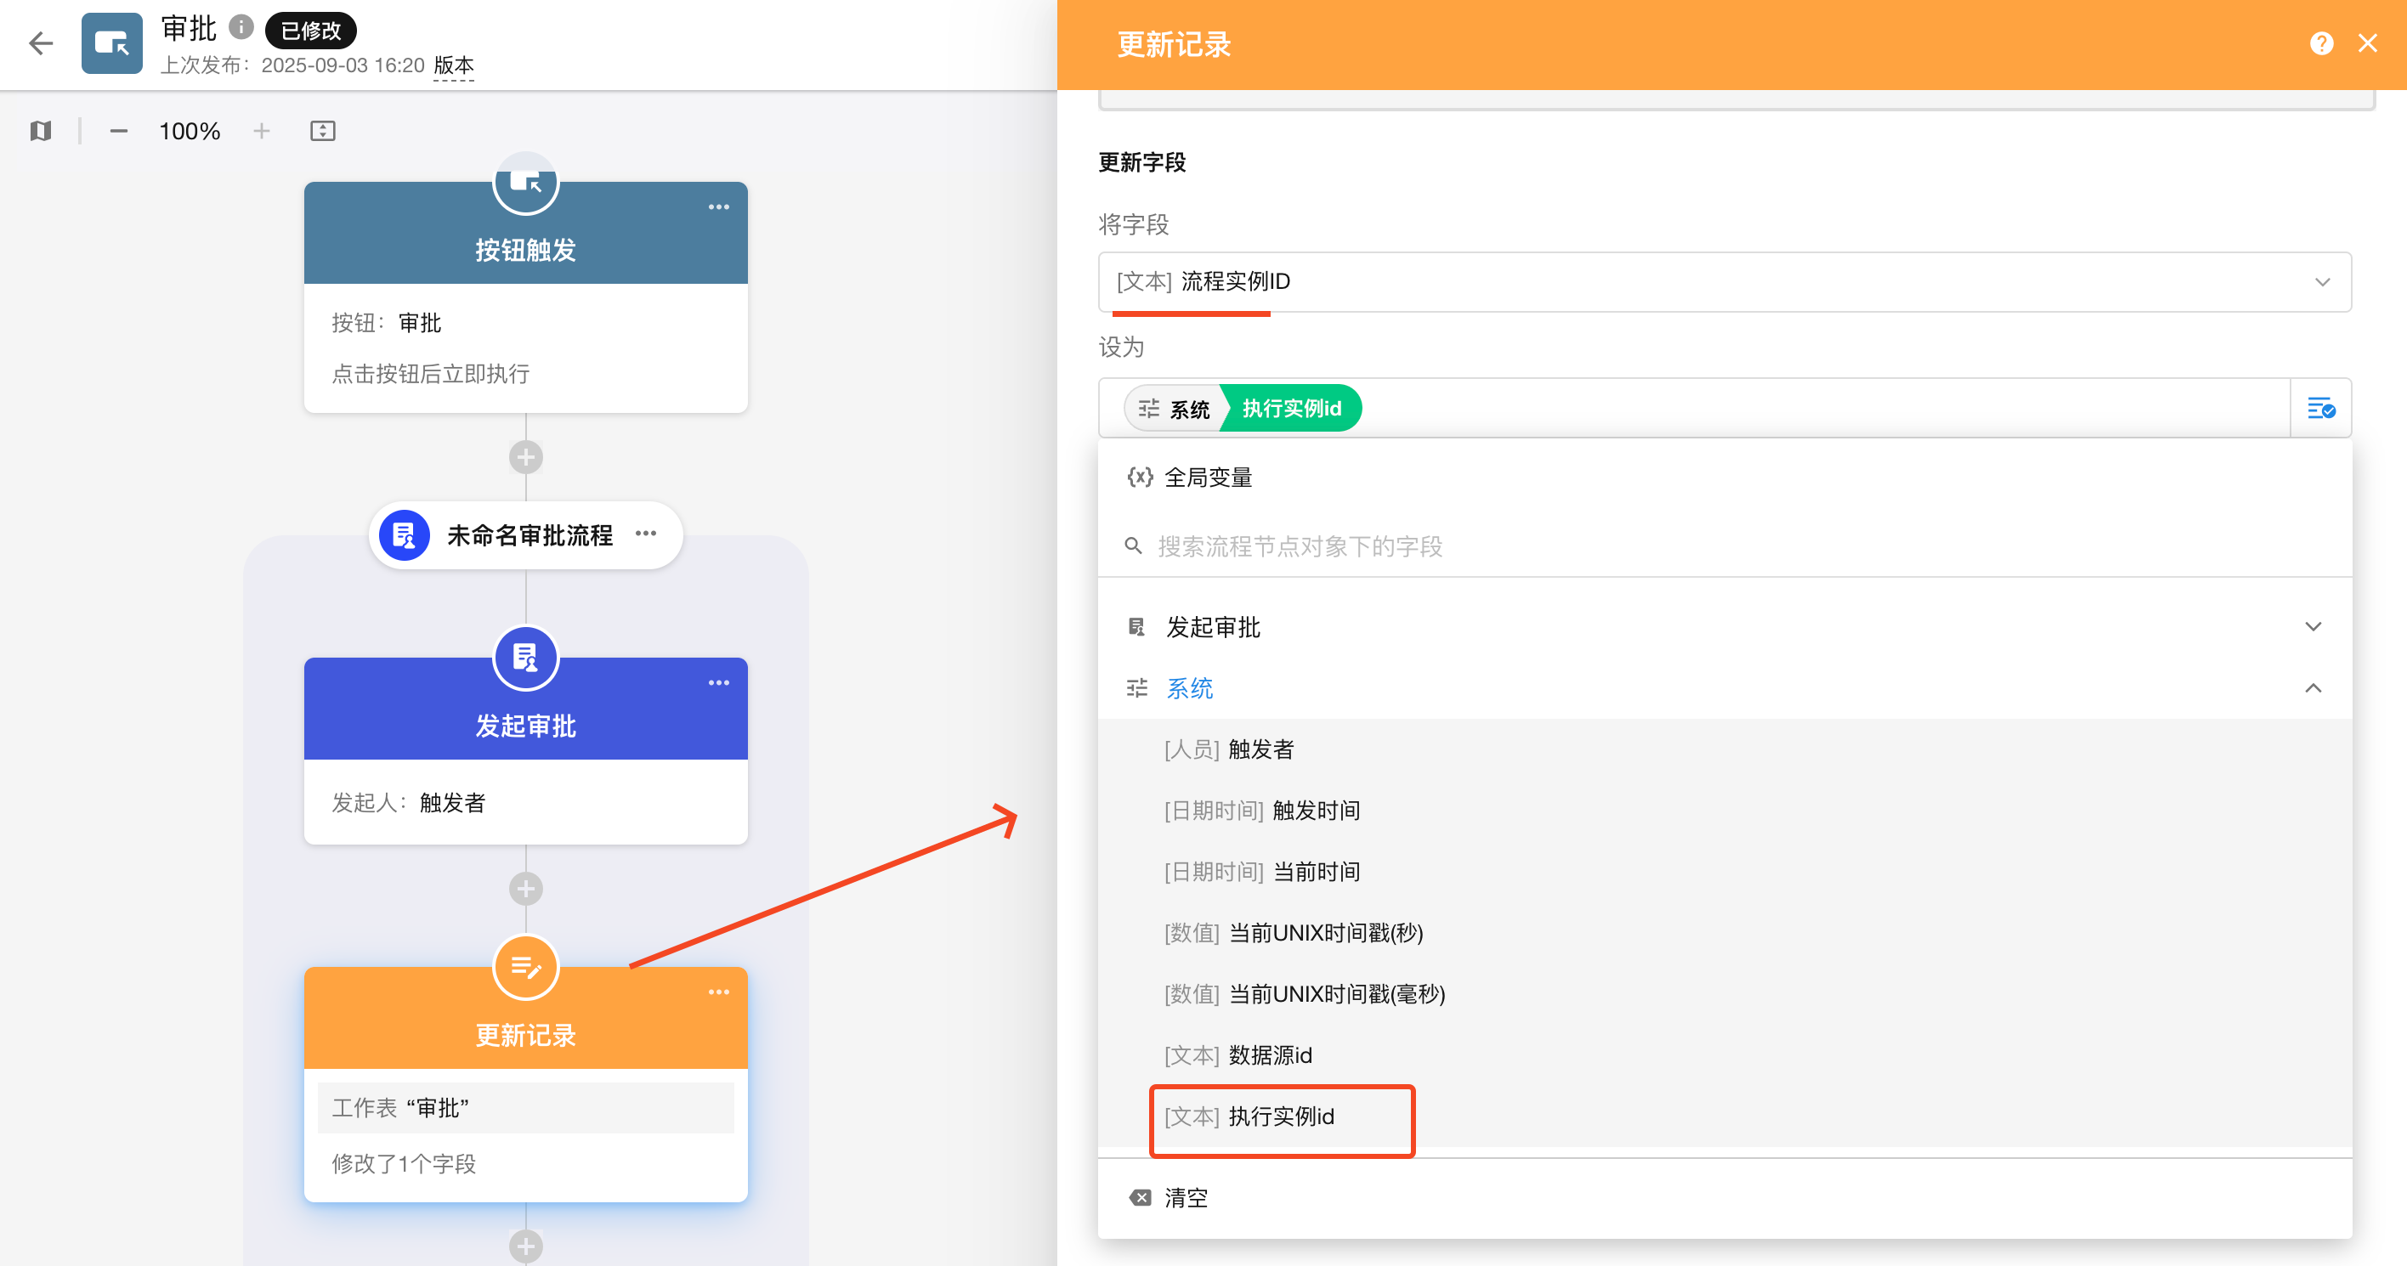The height and width of the screenshot is (1266, 2407).
Task: Select the 发起审批 workflow node
Action: tap(526, 726)
